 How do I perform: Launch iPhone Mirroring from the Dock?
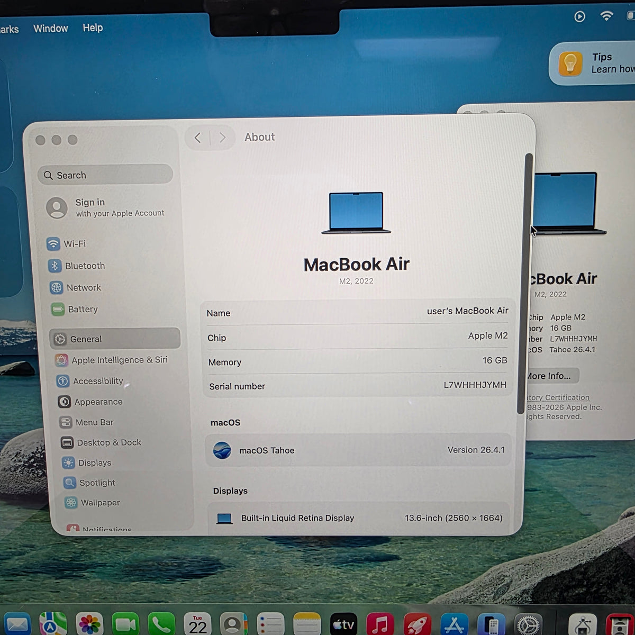click(x=491, y=625)
